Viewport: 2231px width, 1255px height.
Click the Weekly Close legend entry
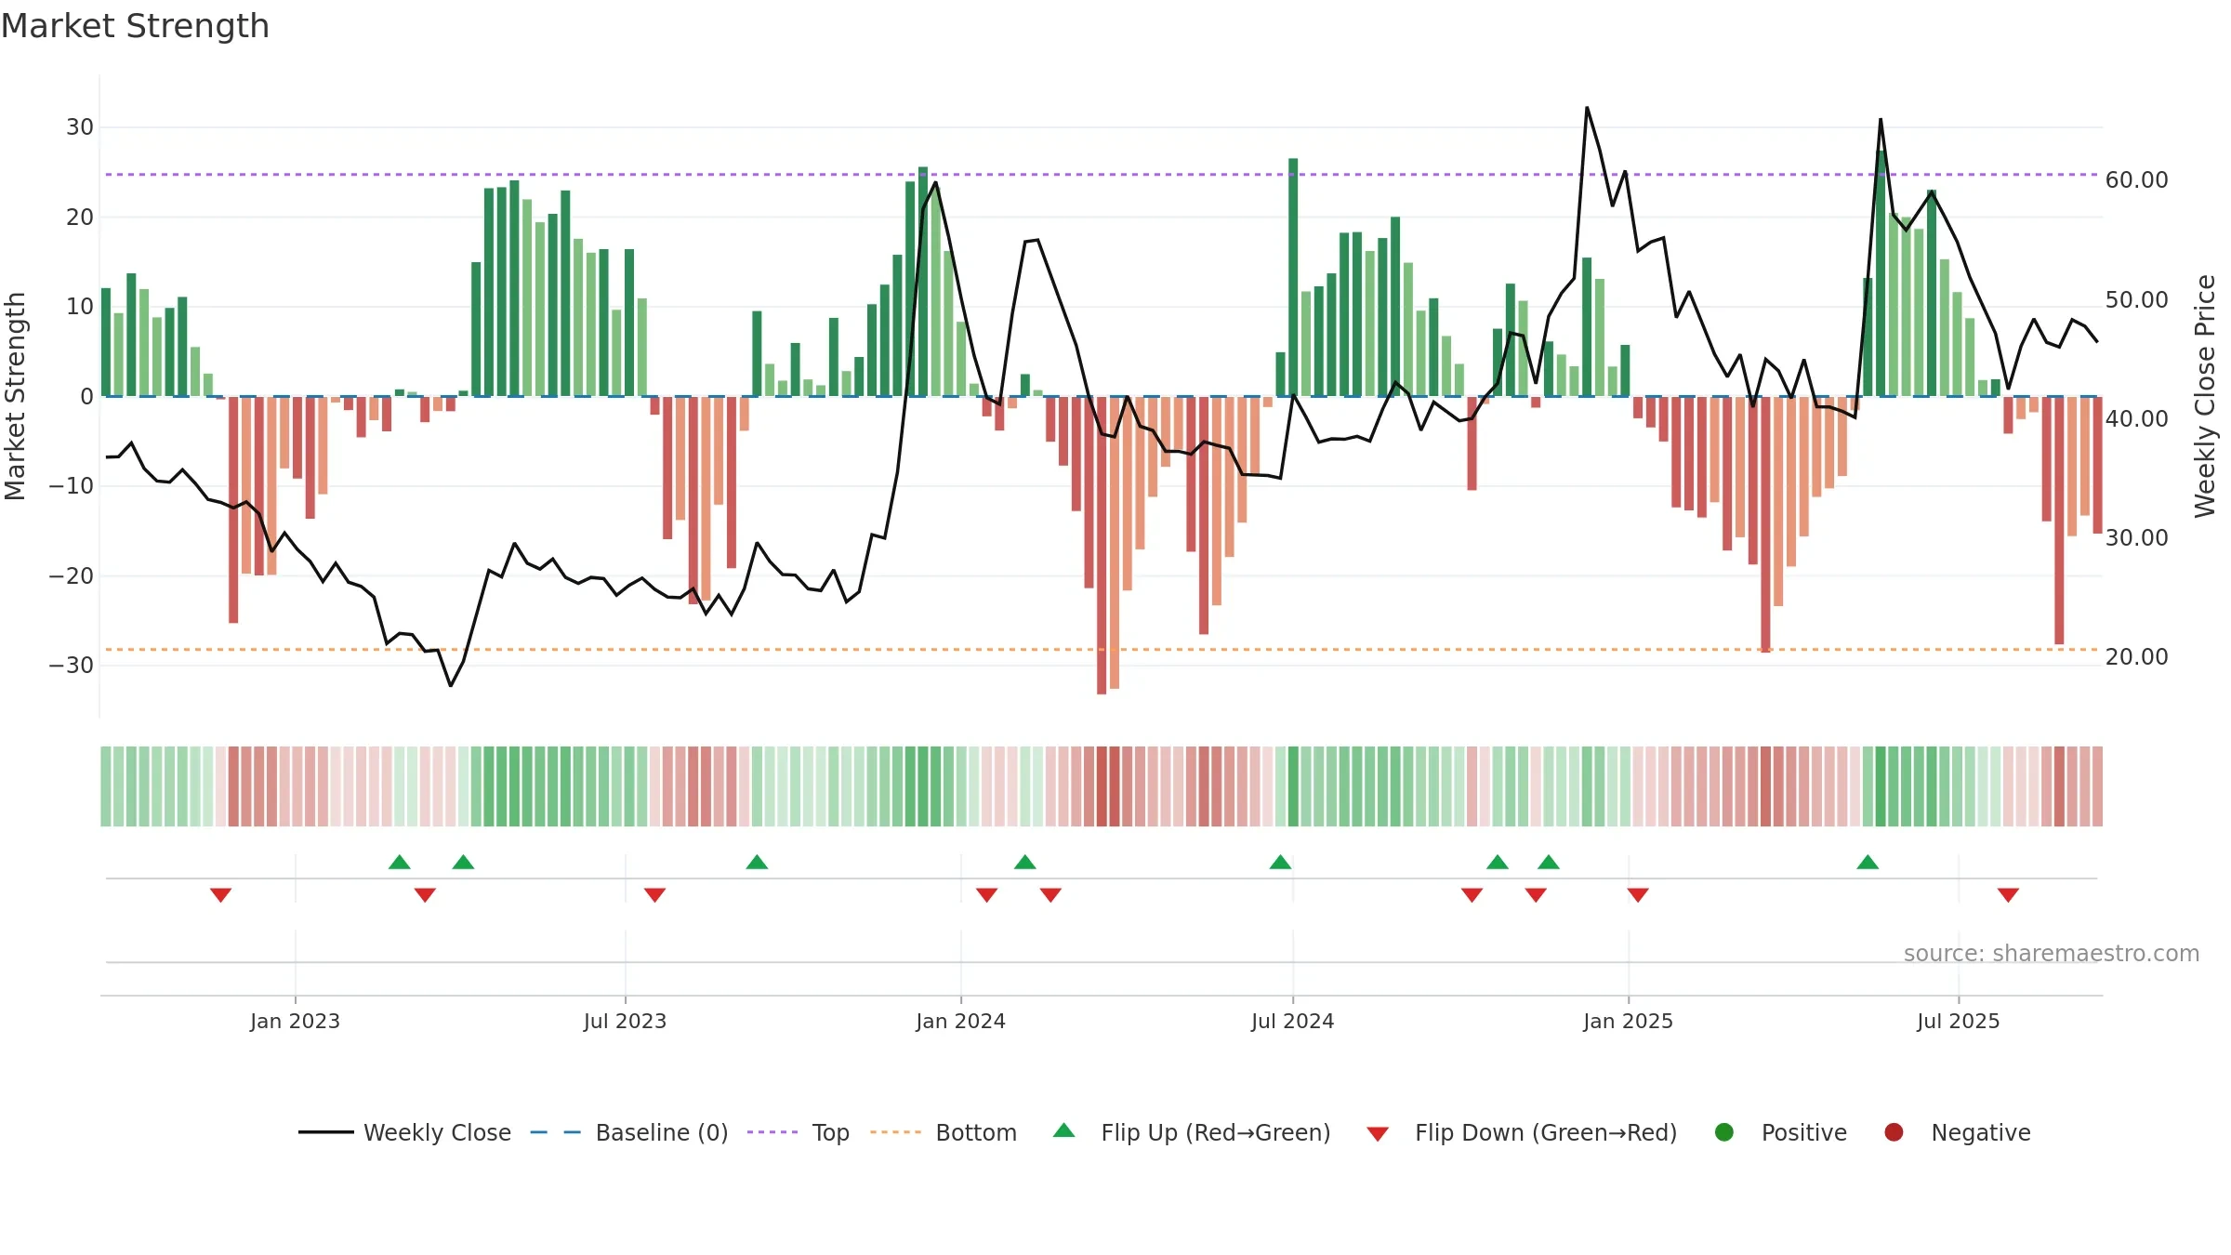pyautogui.click(x=404, y=1132)
